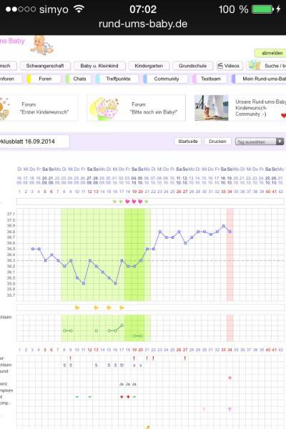Open the Mein Rund-ums-Baby tab
The height and width of the screenshot is (429, 286).
259,79
